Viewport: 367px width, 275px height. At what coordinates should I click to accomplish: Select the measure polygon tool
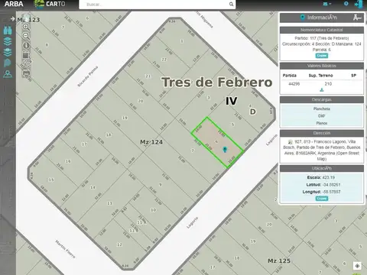(26, 64)
